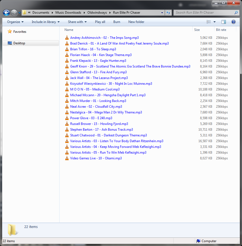The width and height of the screenshot is (242, 246).
Task: Click the search magnifier icon
Action: (236, 13)
